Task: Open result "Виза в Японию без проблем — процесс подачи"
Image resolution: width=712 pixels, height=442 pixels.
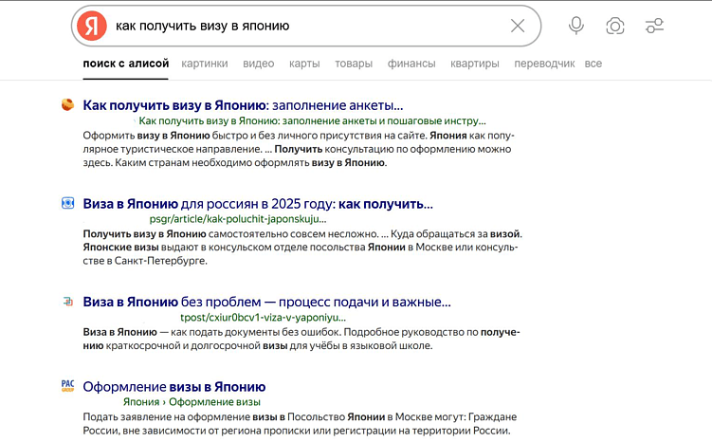Action: (x=267, y=302)
